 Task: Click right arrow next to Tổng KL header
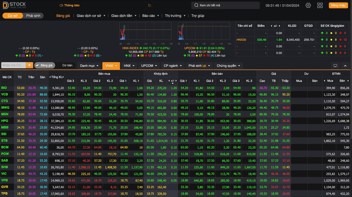point(63,77)
